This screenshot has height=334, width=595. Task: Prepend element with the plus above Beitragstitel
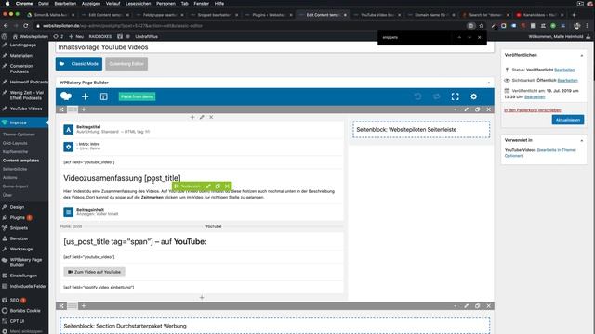click(x=192, y=117)
